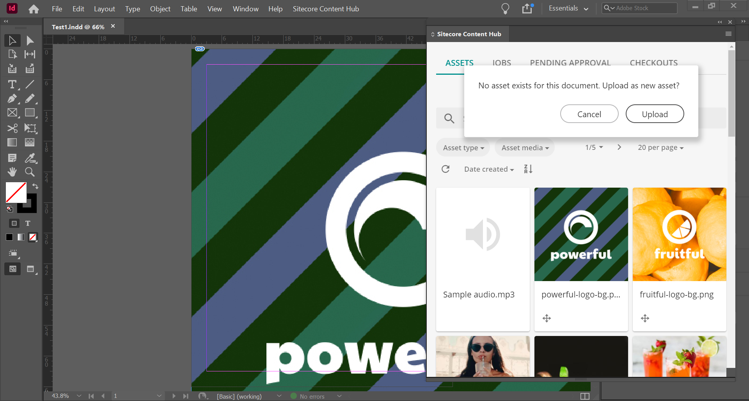Image resolution: width=749 pixels, height=401 pixels.
Task: Open the powerful-logo-bg.png asset thumbnail
Action: click(x=581, y=234)
